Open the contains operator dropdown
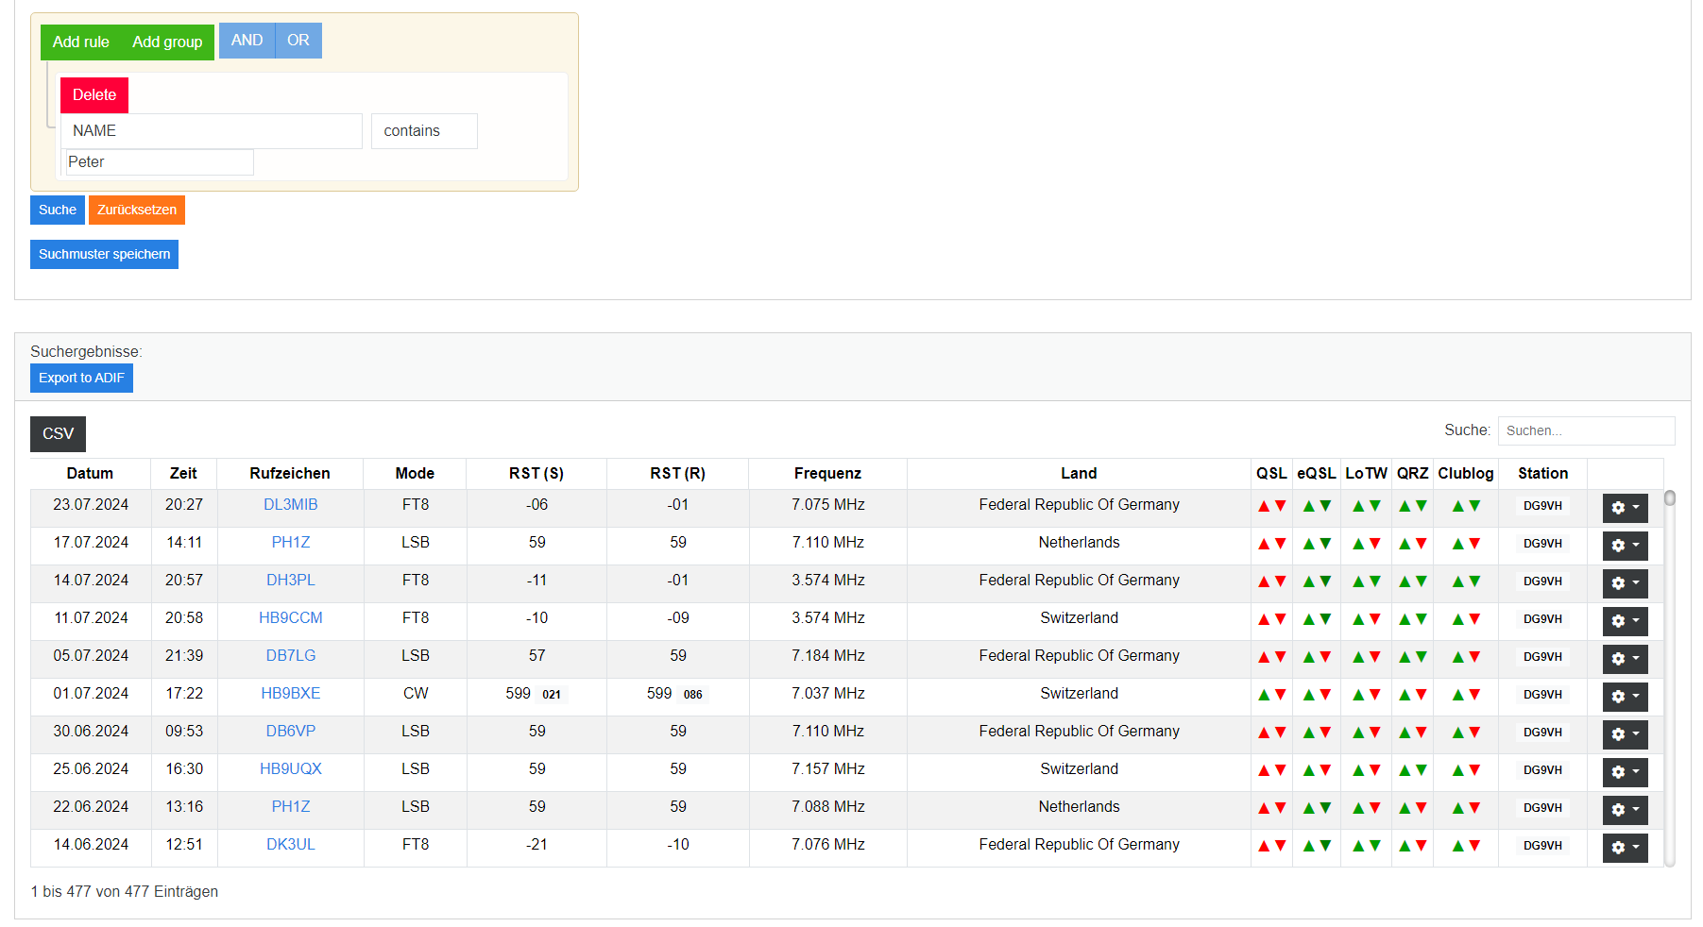The image size is (1703, 927). [x=423, y=131]
